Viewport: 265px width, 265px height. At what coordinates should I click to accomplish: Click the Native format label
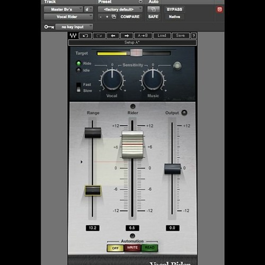coord(174,17)
